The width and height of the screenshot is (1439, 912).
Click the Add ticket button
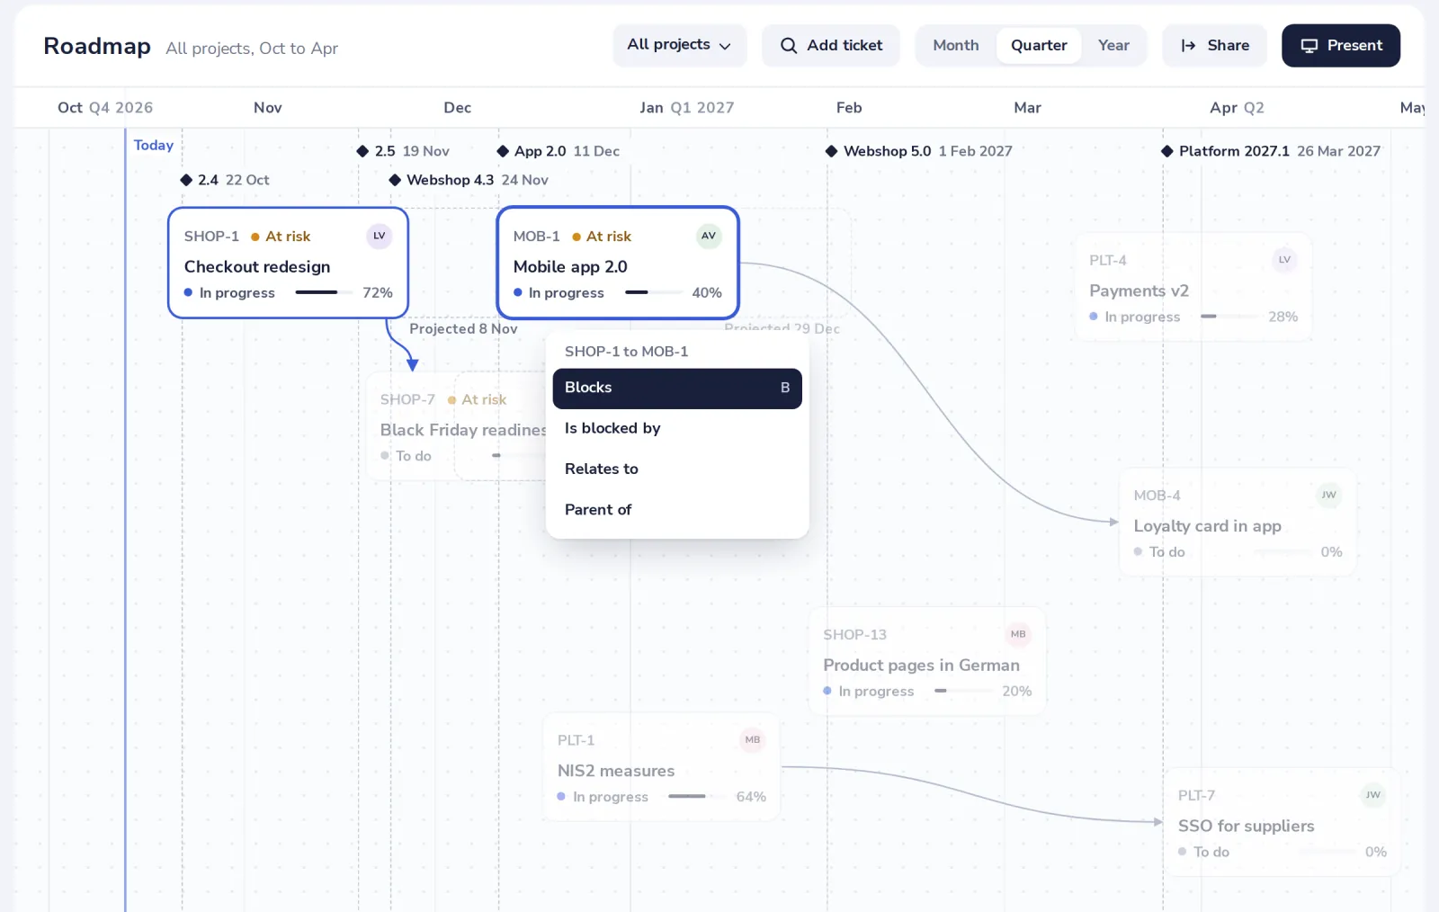tap(831, 46)
